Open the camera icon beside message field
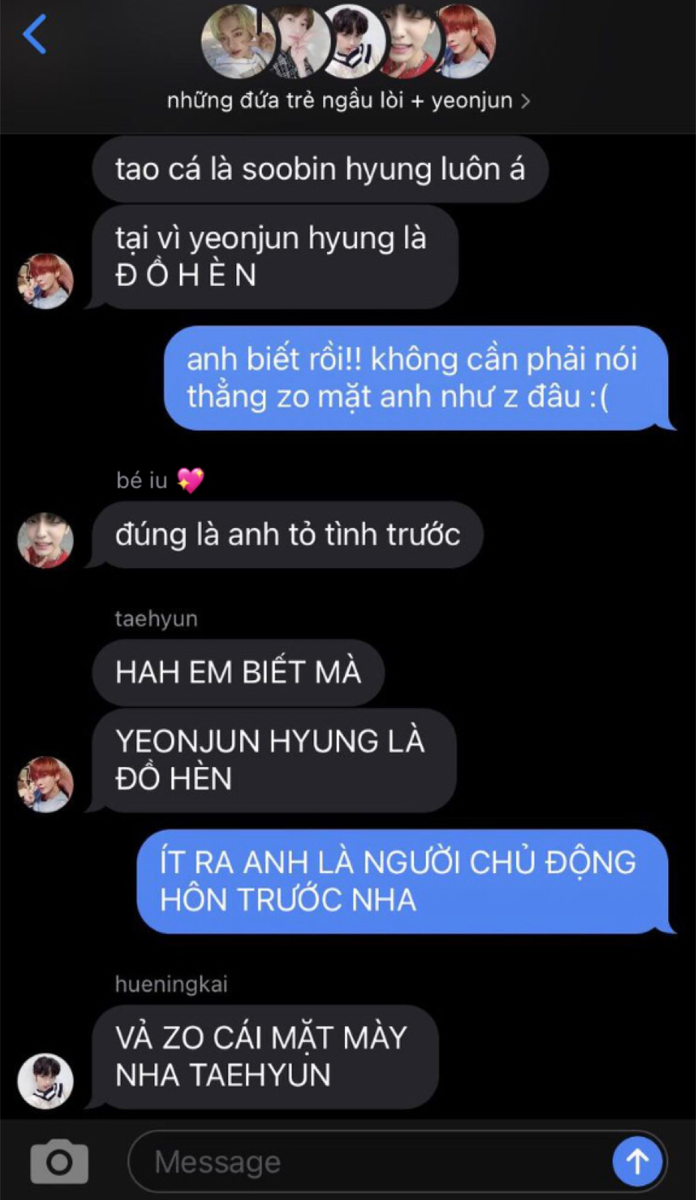 (x=59, y=1162)
